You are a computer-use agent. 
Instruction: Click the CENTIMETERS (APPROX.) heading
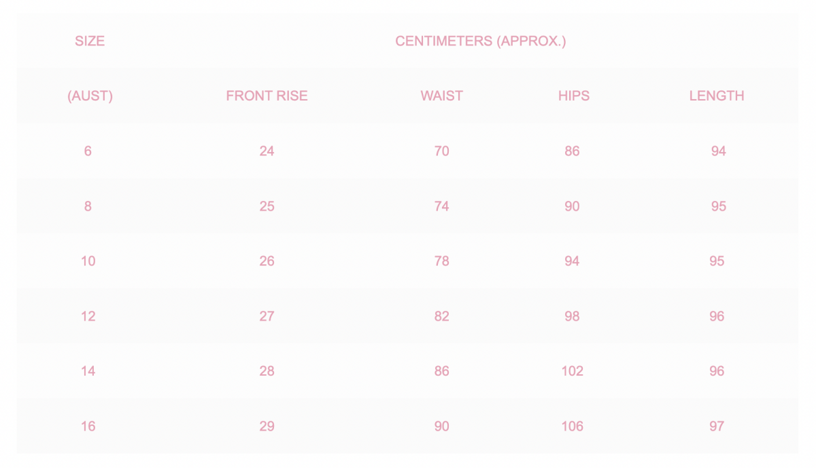(x=481, y=41)
